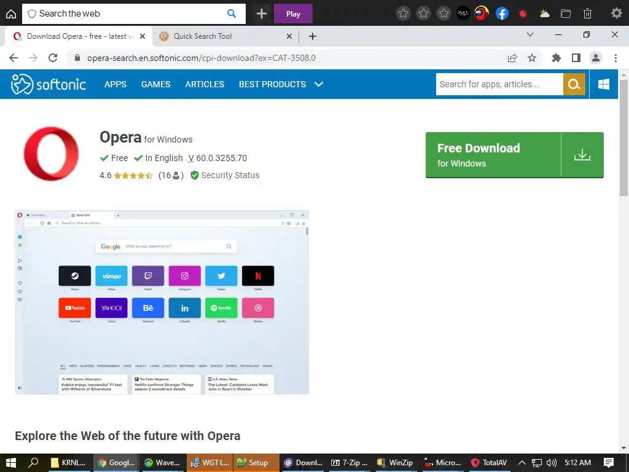This screenshot has height=472, width=629.
Task: Switch to WinZip taskbar item
Action: point(396,463)
